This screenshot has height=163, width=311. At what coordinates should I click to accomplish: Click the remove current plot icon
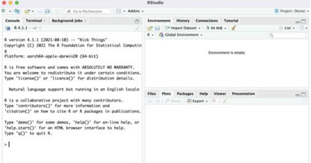(x=214, y=101)
